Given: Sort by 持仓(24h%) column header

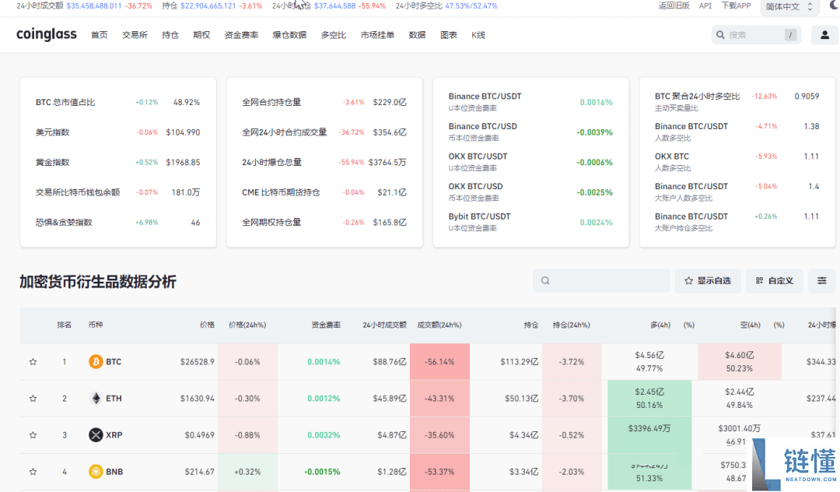Looking at the screenshot, I should 572,325.
